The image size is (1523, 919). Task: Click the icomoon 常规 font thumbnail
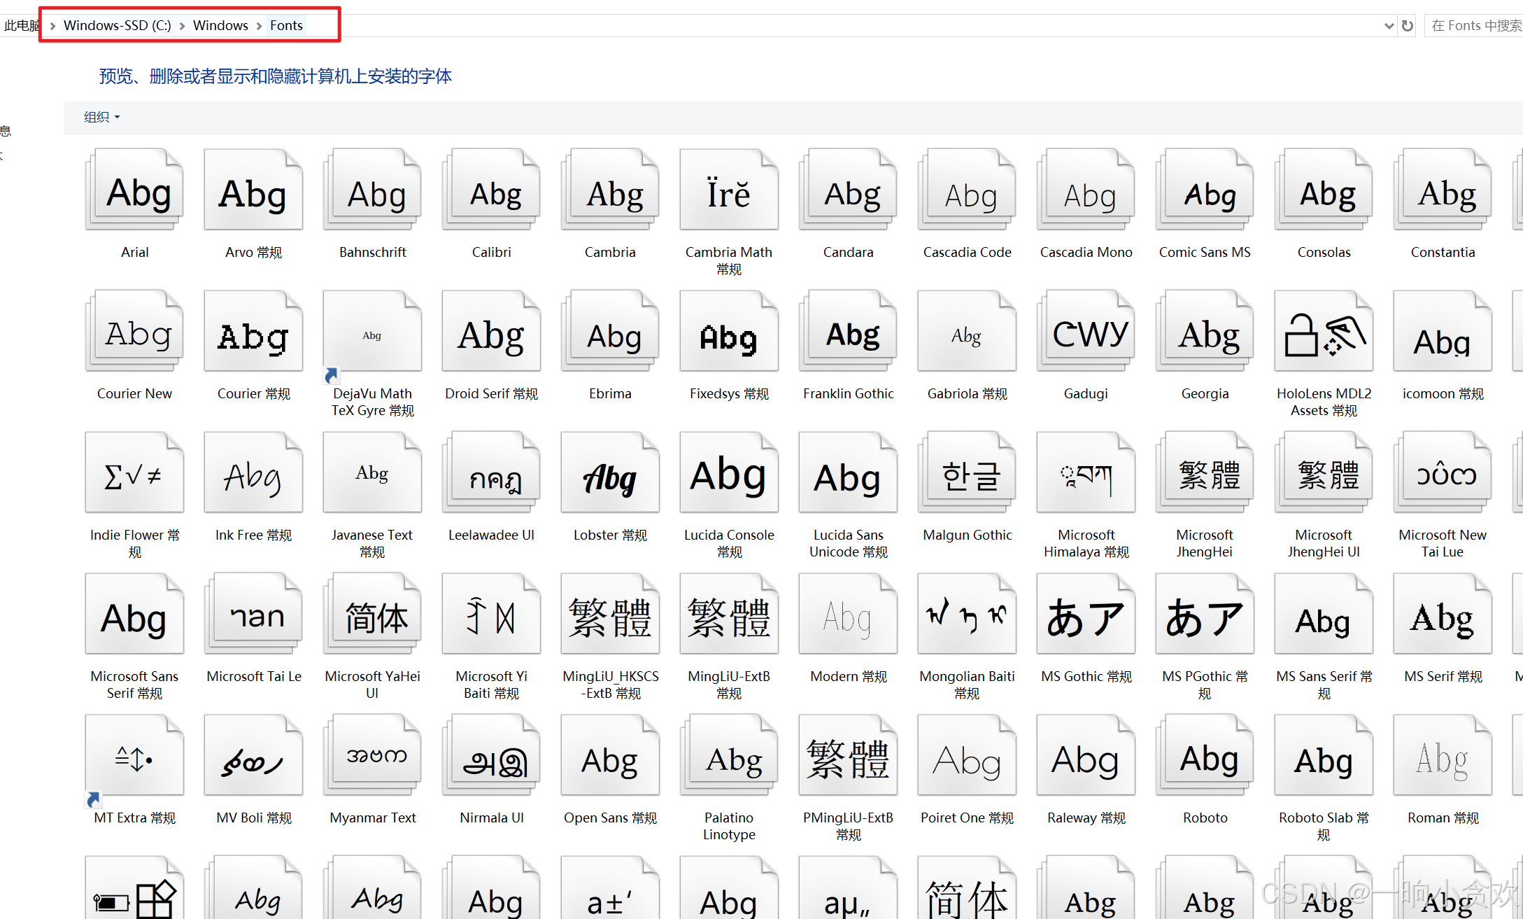(1443, 330)
